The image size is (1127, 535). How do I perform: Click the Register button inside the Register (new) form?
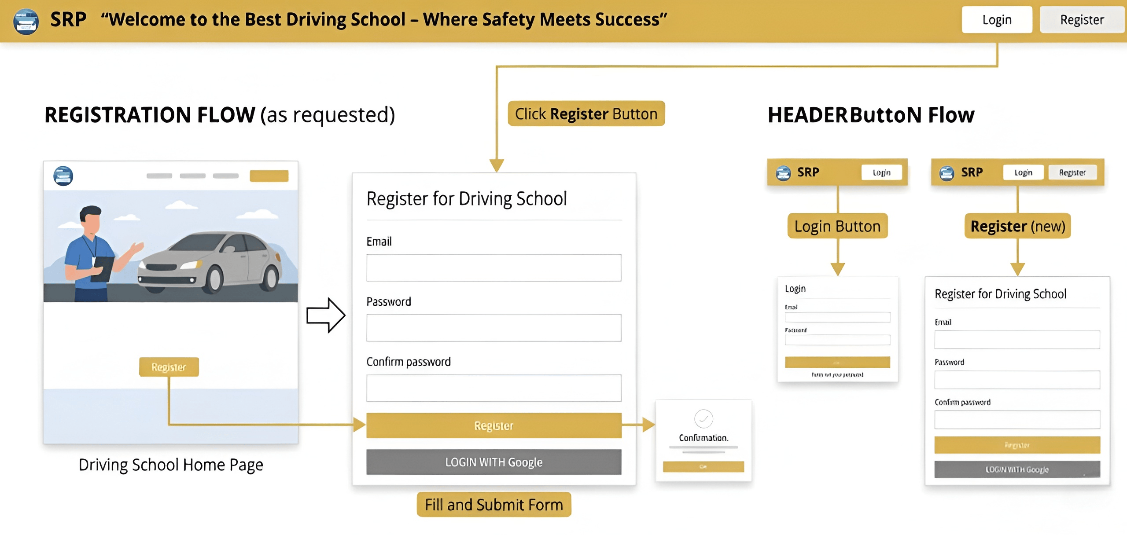(1016, 445)
